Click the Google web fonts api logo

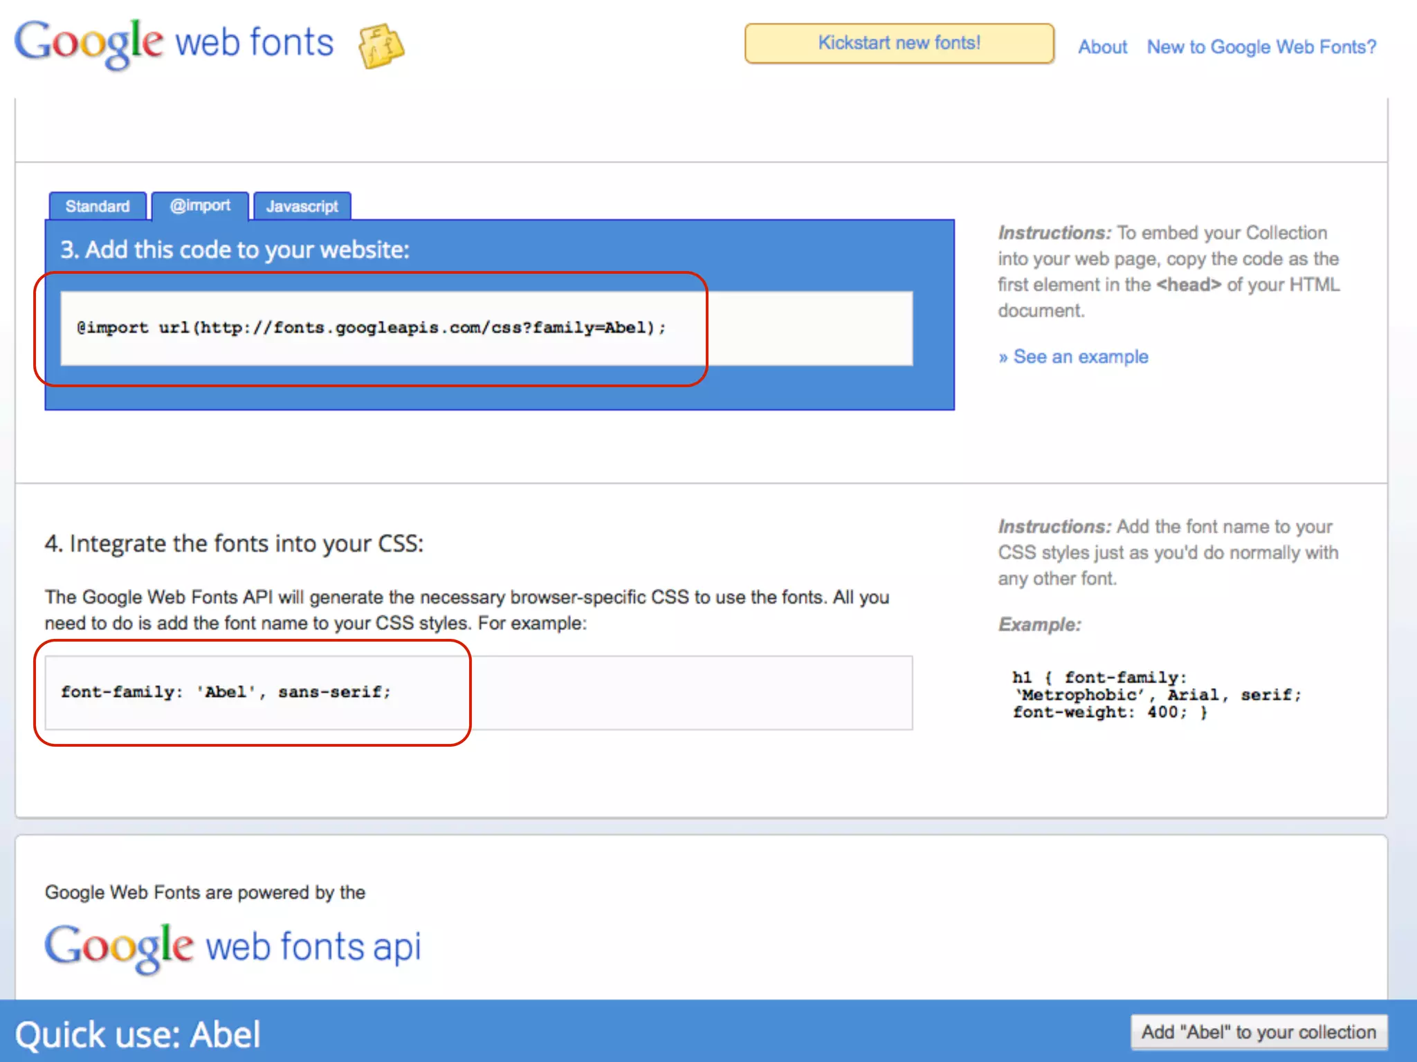[x=232, y=946]
